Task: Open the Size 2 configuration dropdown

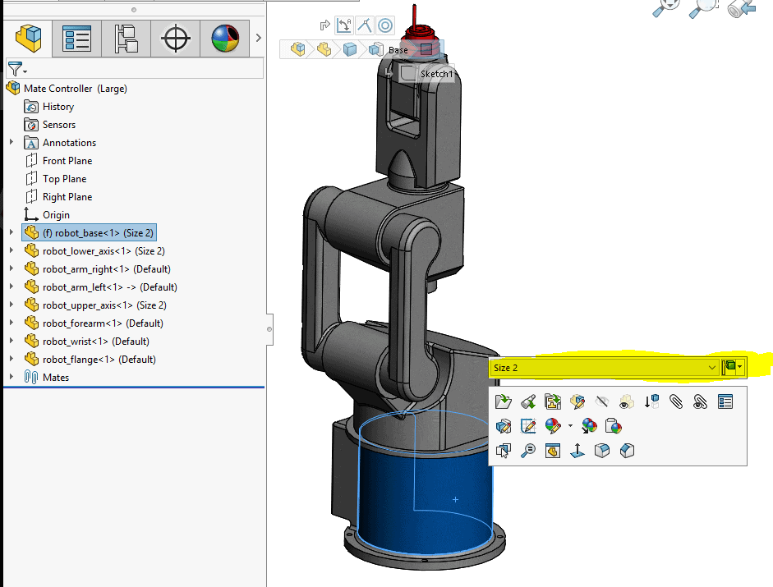Action: (712, 368)
